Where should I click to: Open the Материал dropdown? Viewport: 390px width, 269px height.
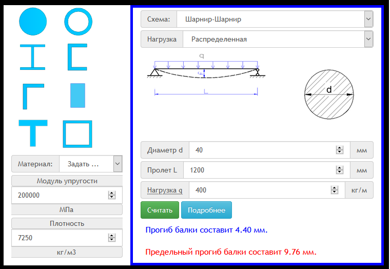(91, 164)
